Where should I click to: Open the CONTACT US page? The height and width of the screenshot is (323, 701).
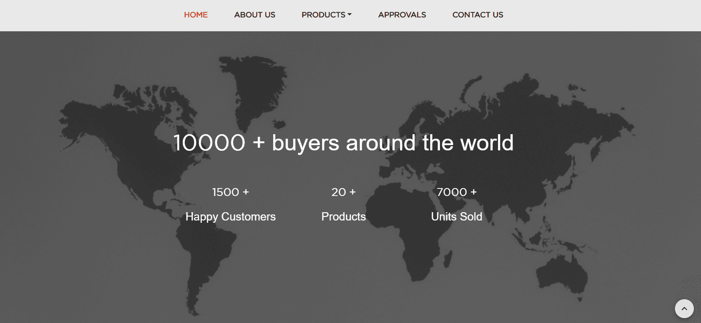click(477, 15)
